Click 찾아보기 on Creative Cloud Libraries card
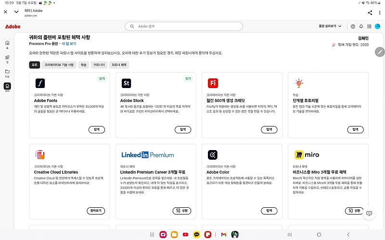Viewport: 385px width, 240px height. [x=96, y=211]
